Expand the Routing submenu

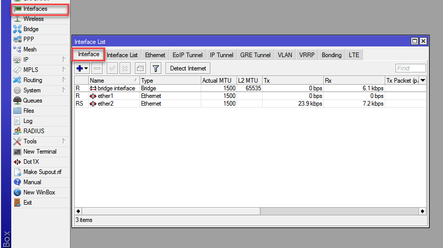pos(33,80)
